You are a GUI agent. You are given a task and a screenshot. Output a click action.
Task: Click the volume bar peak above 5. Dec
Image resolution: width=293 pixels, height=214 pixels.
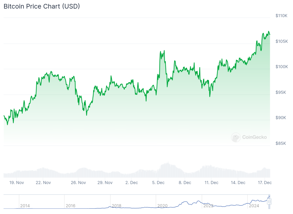click(x=168, y=163)
